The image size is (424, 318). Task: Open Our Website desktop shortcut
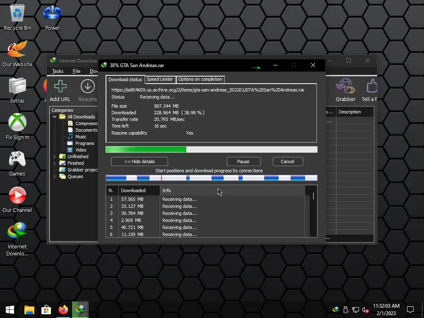click(x=17, y=53)
